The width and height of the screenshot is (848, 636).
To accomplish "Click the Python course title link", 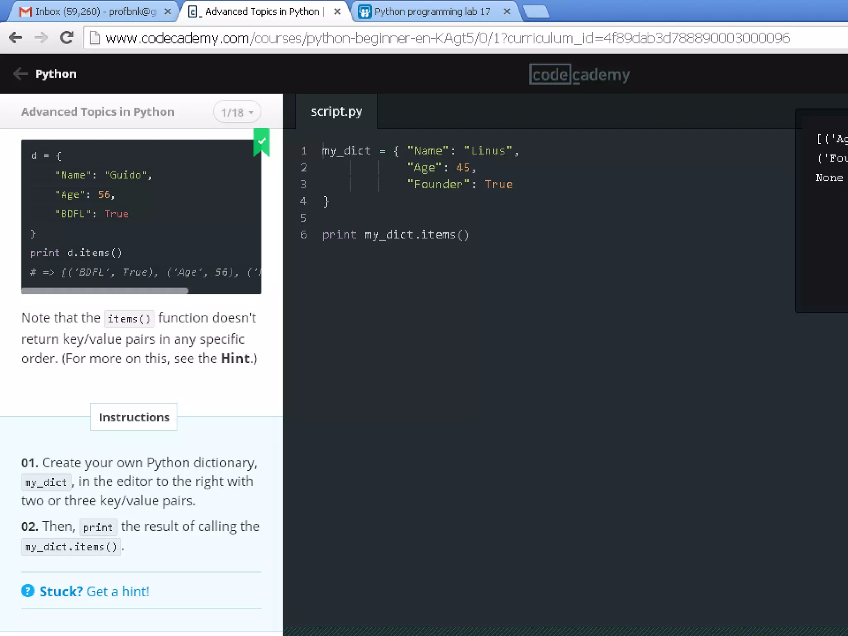I will 56,74.
